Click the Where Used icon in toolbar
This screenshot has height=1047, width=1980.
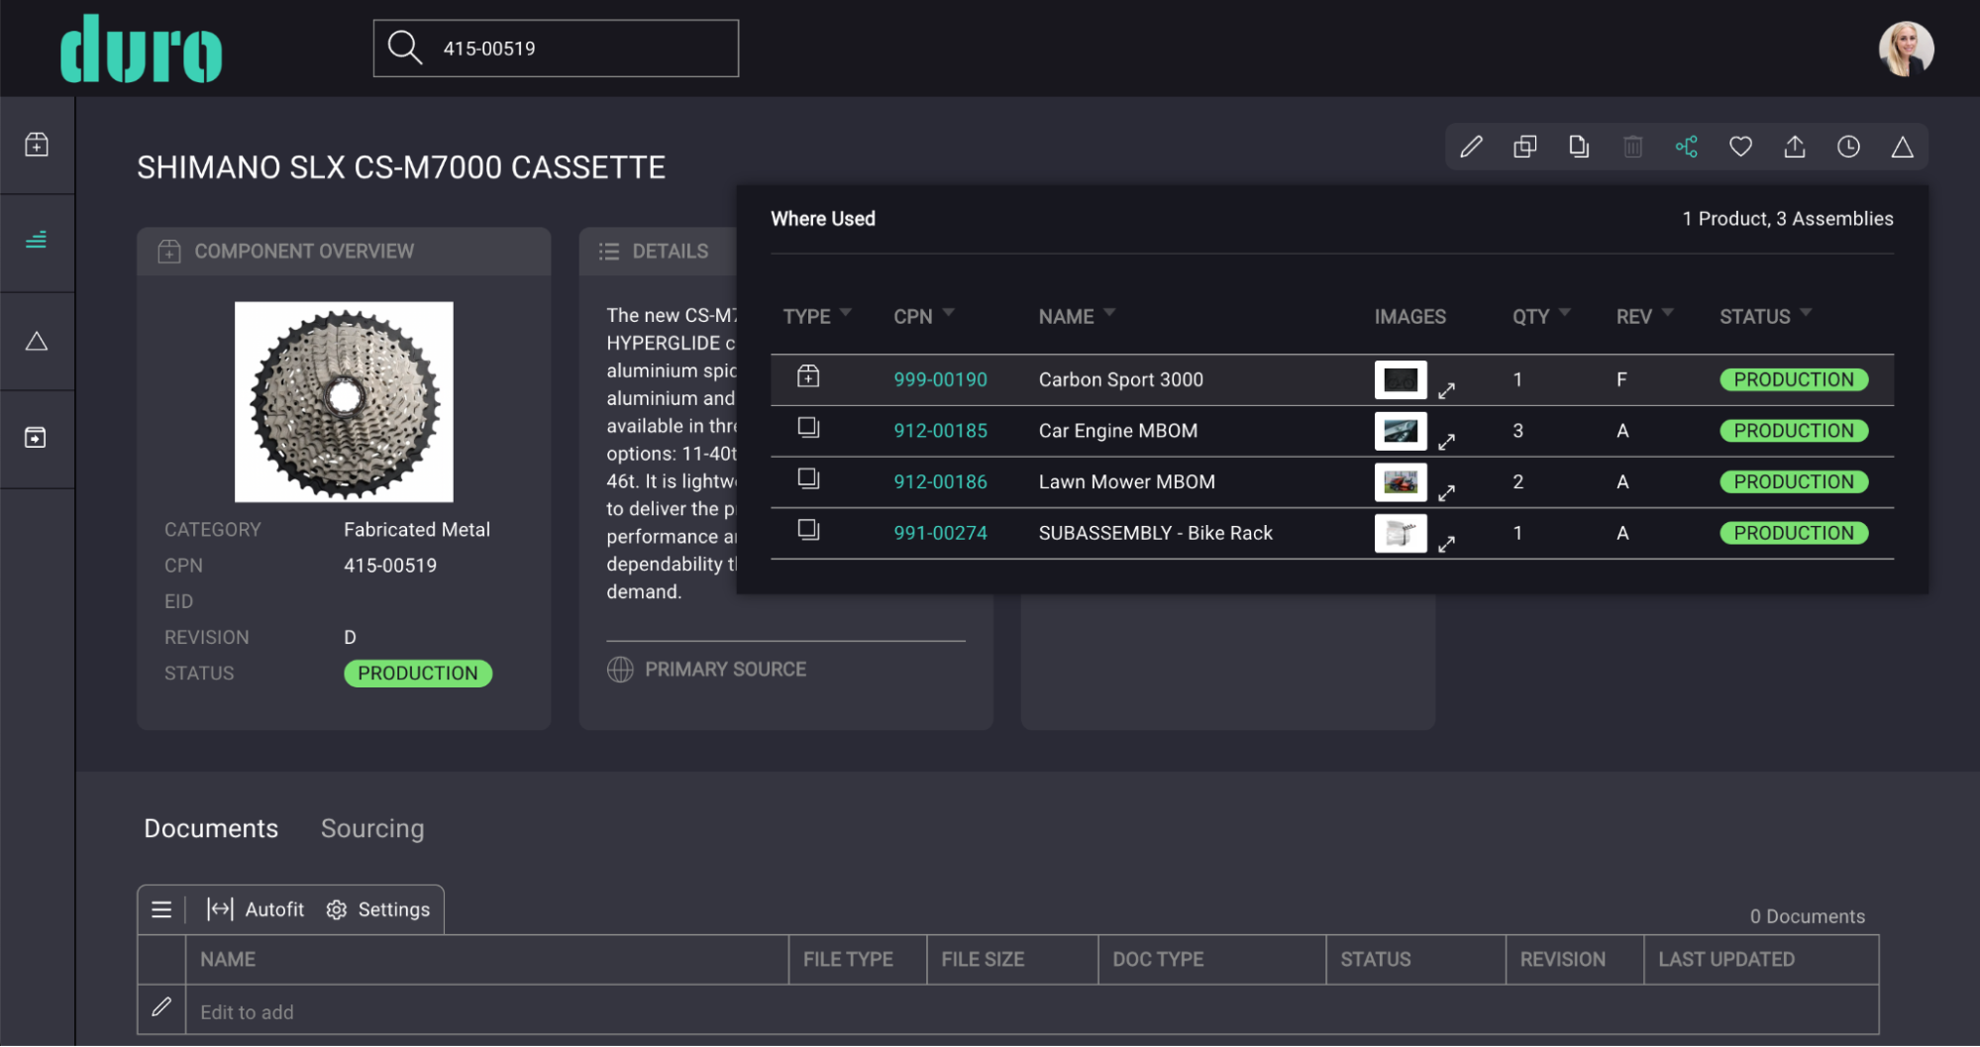tap(1686, 148)
